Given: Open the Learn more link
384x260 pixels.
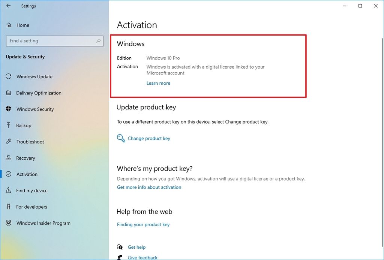Looking at the screenshot, I should [158, 83].
